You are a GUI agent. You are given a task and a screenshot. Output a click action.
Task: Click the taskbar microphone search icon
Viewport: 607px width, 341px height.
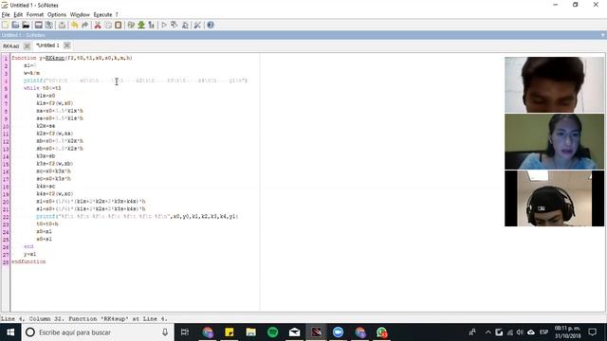pyautogui.click(x=165, y=332)
